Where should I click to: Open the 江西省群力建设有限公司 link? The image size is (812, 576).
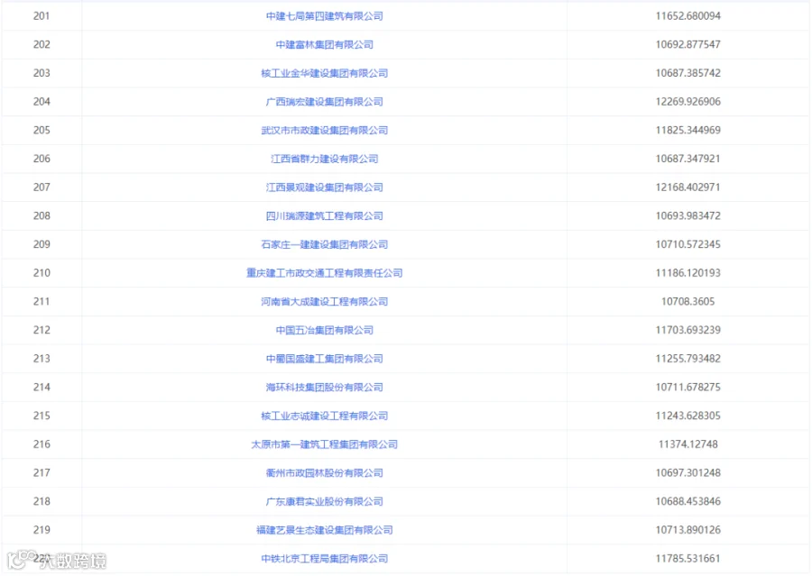click(x=324, y=159)
